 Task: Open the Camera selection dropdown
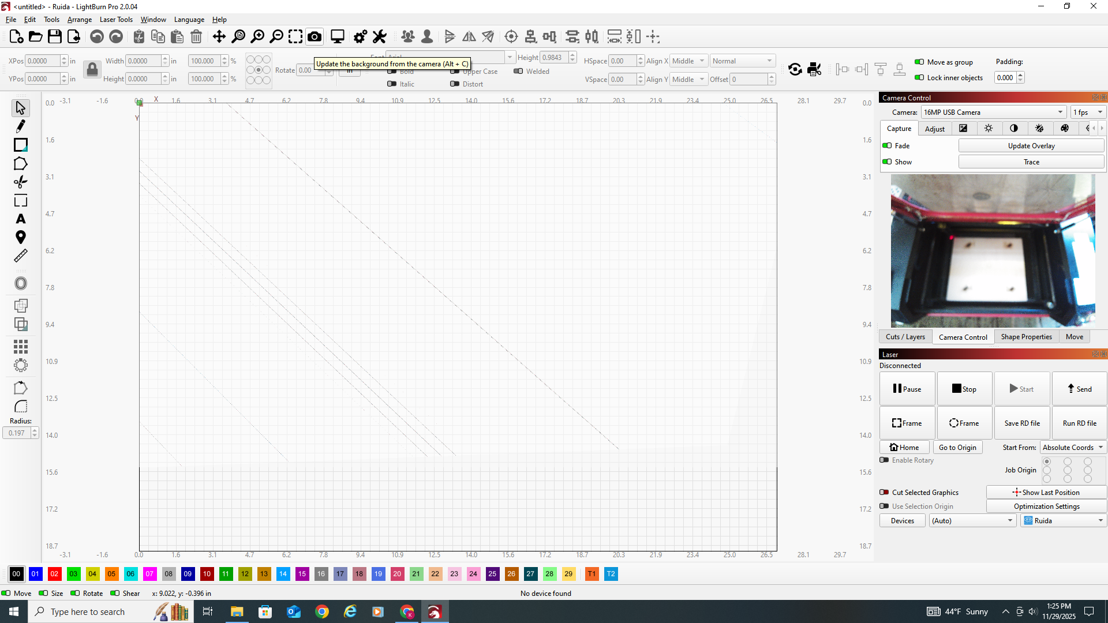tap(993, 112)
